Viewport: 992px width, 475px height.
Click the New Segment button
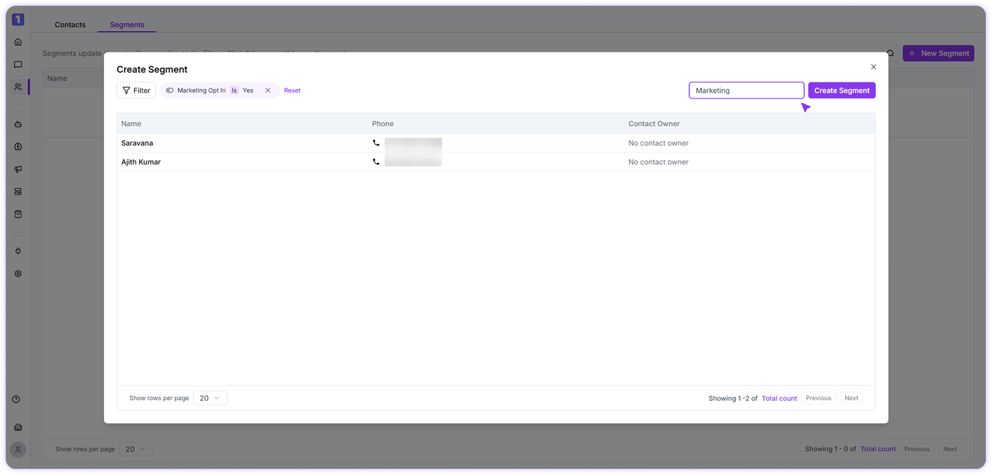click(x=938, y=53)
